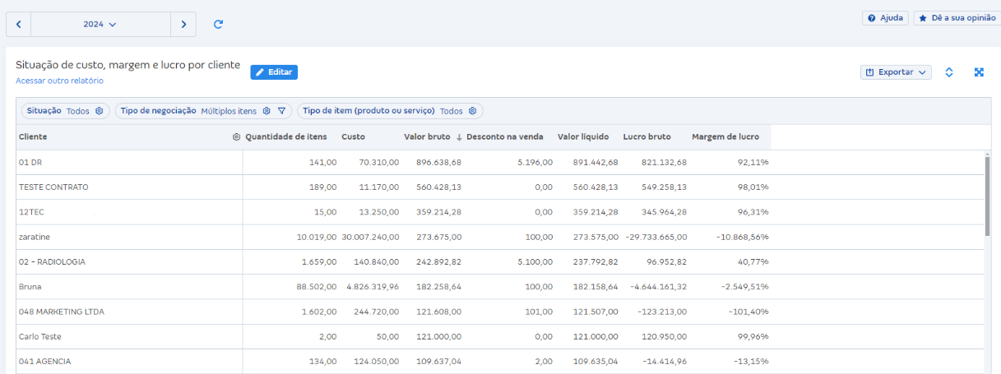Go to the previous year
1001x374 pixels.
click(x=18, y=25)
